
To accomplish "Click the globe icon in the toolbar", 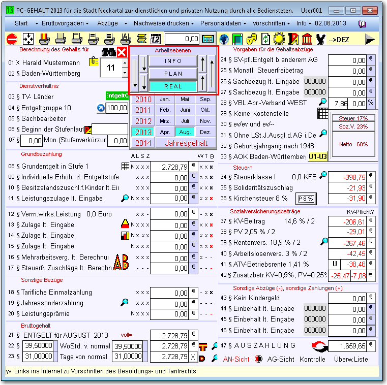I will (x=224, y=39).
